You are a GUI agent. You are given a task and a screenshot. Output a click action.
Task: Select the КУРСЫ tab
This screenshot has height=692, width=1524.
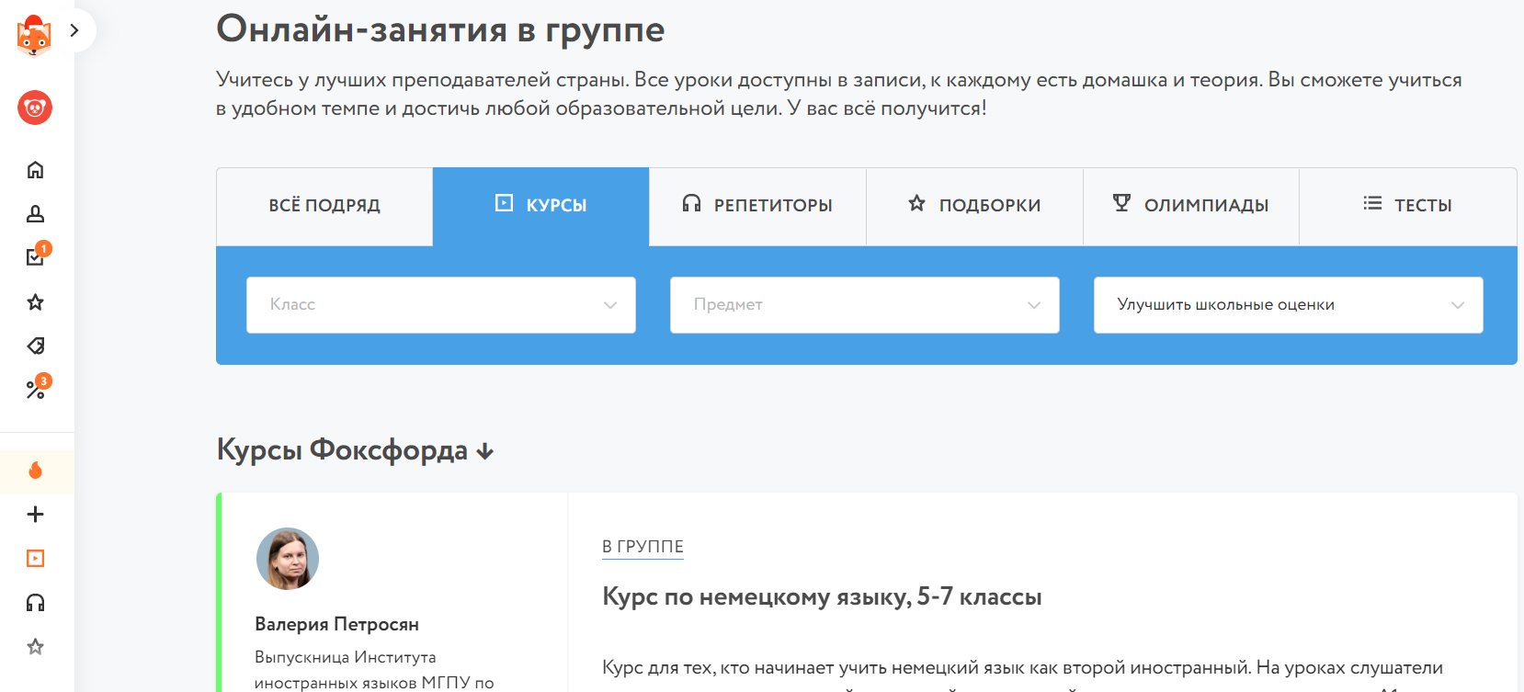click(540, 206)
